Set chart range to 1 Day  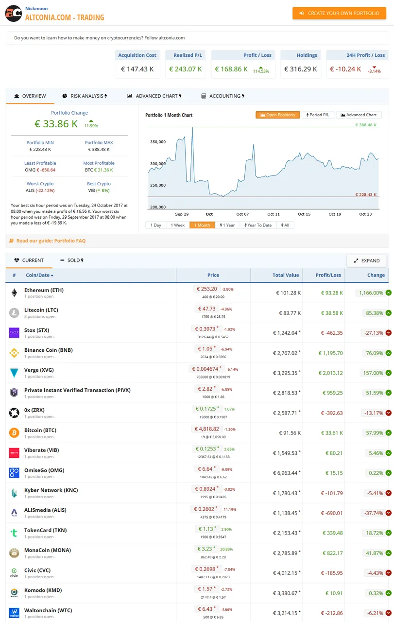click(x=155, y=225)
